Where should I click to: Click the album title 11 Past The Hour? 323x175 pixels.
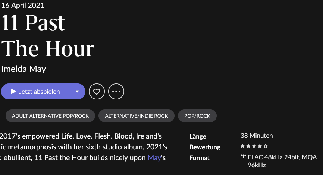tap(48, 36)
